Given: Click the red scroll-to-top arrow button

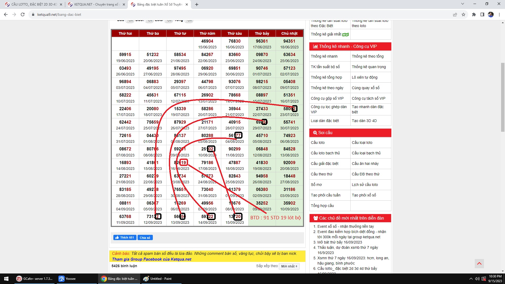Looking at the screenshot, I should (x=479, y=263).
